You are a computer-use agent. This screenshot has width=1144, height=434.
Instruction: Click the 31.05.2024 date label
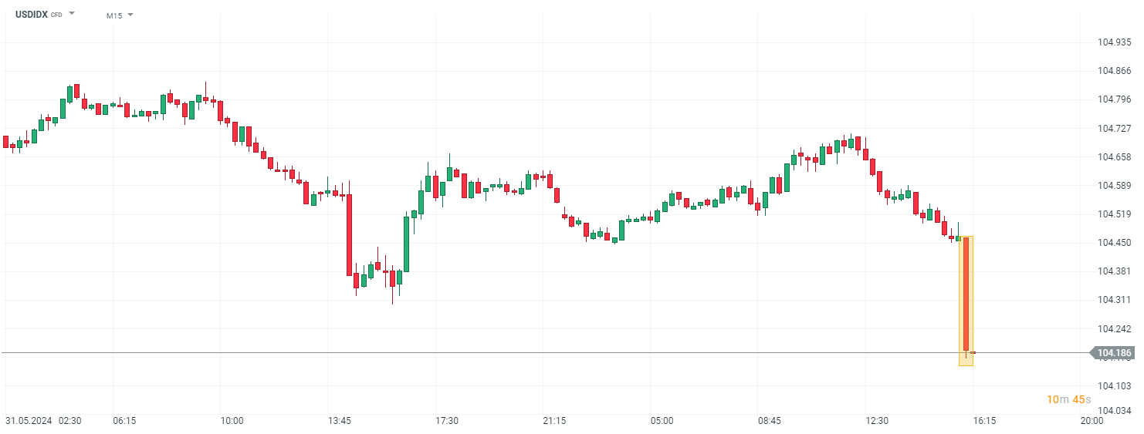tap(30, 421)
